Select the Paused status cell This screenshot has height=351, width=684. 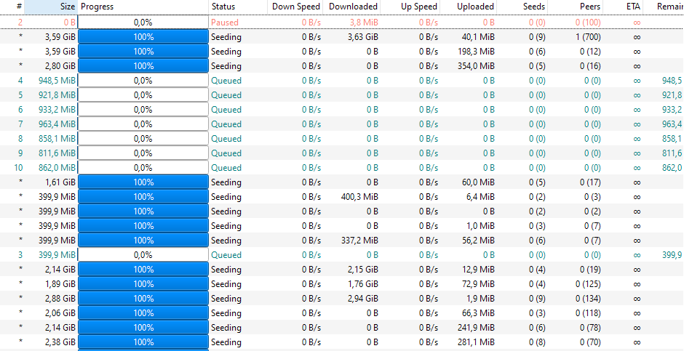(225, 23)
